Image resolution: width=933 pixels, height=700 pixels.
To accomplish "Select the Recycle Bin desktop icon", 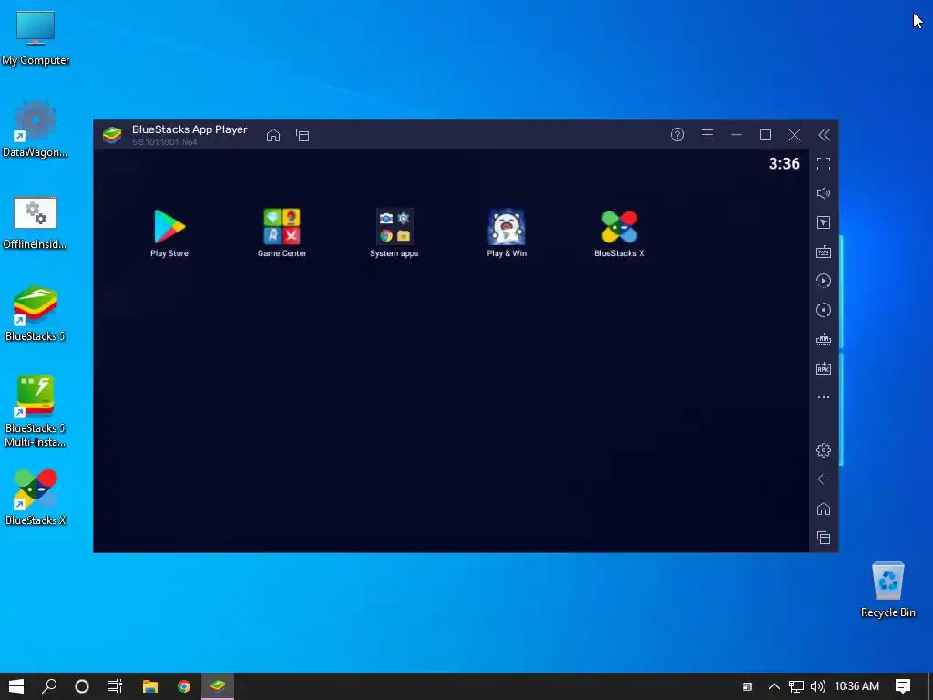I will click(x=887, y=590).
